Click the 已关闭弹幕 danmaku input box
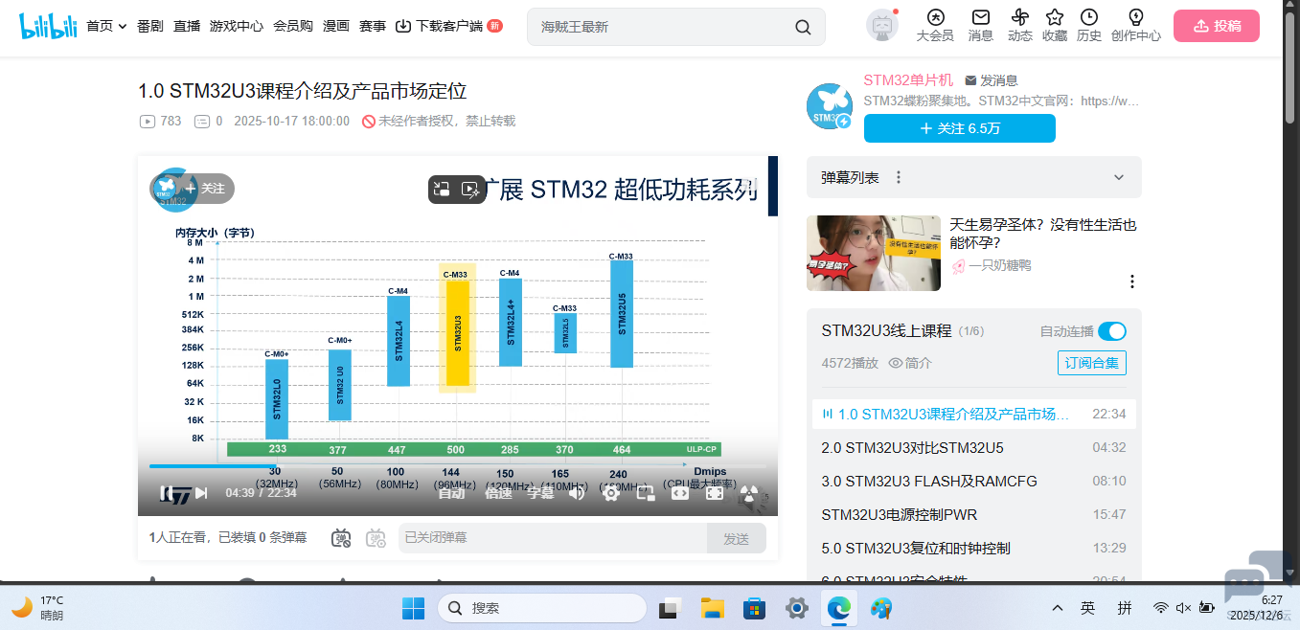This screenshot has height=630, width=1300. click(x=553, y=538)
